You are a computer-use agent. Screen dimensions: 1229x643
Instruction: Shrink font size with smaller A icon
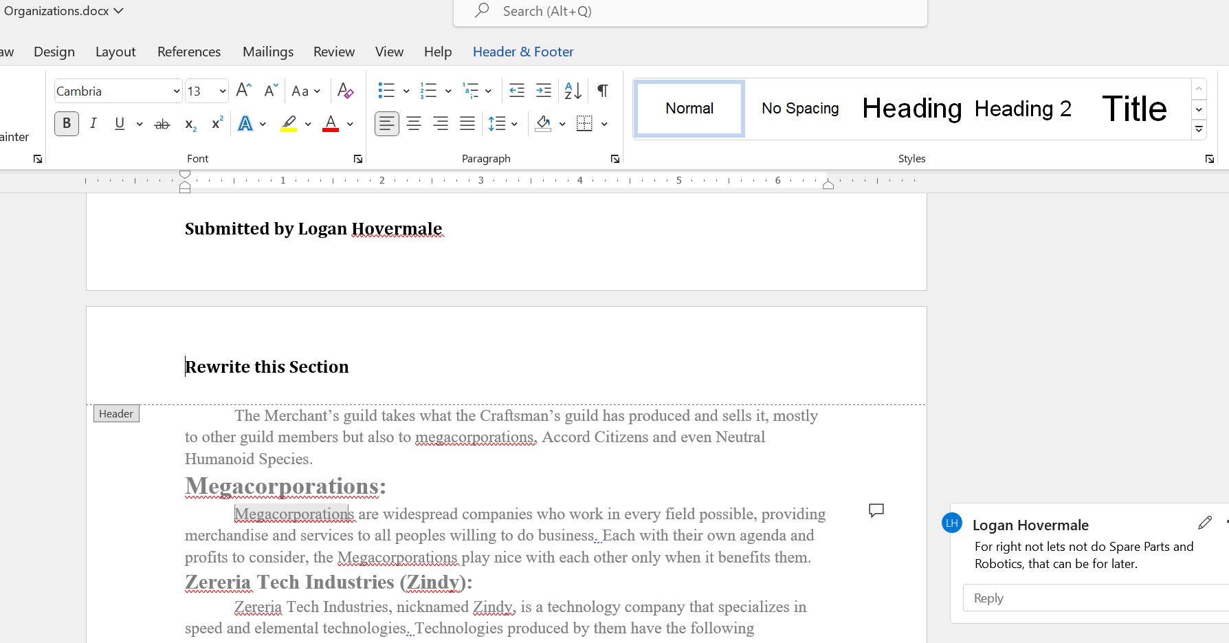point(271,91)
